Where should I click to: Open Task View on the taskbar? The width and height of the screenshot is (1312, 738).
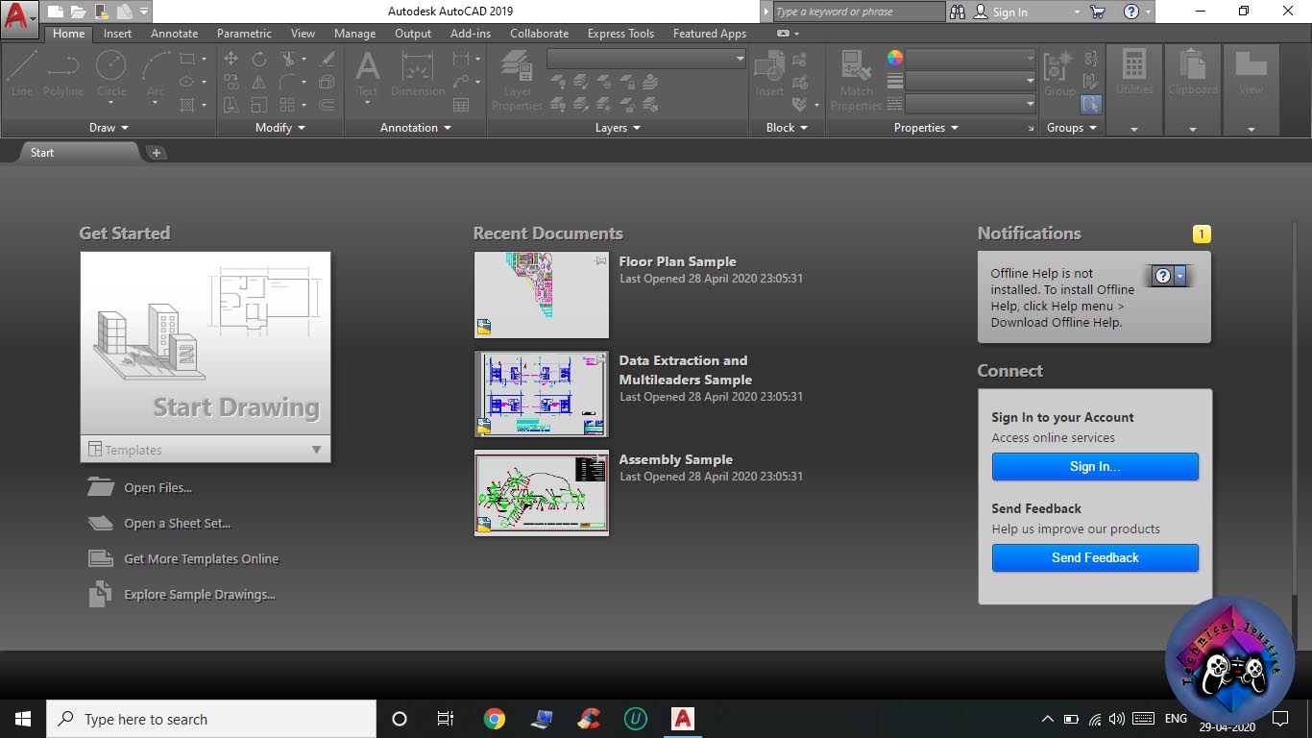click(446, 719)
